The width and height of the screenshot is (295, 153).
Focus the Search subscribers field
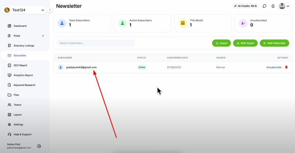[x=96, y=43]
